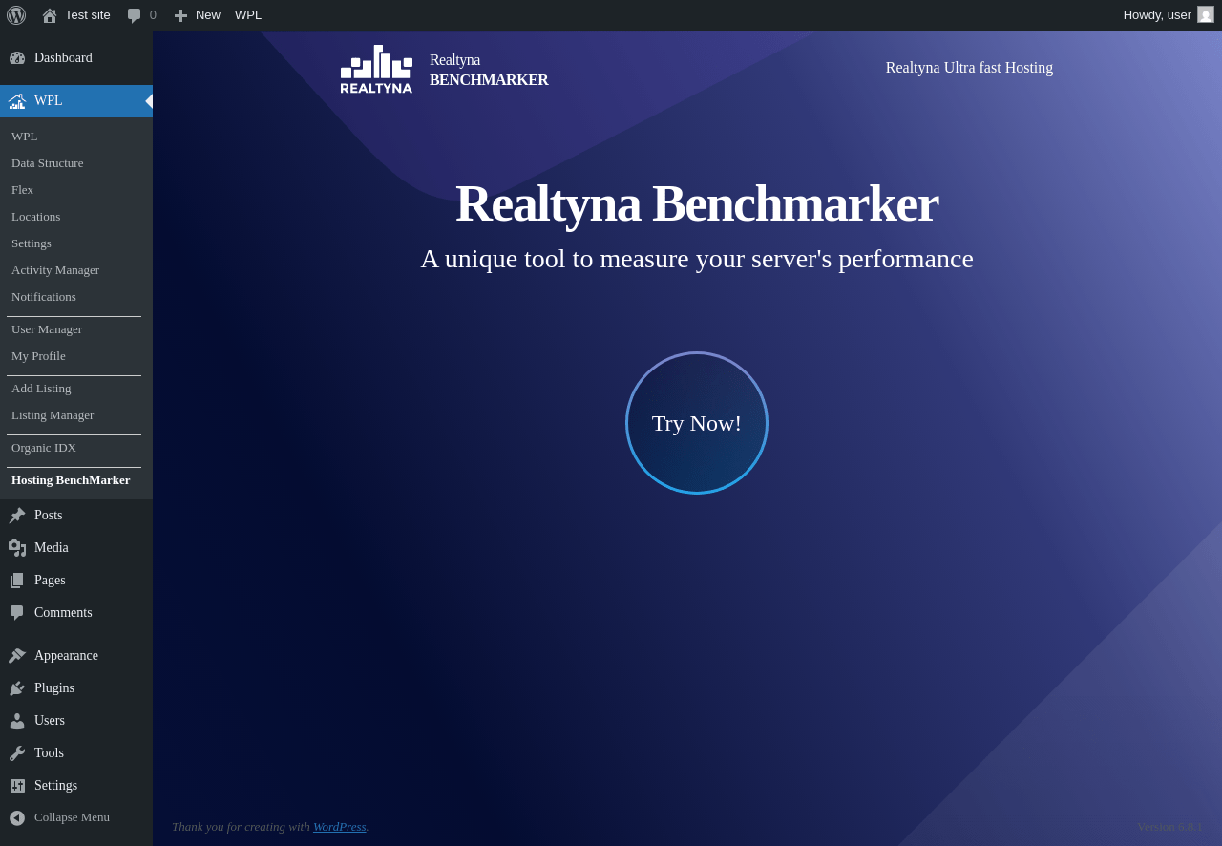Go to Locations submenu item
This screenshot has height=846, width=1222.
pos(36,217)
